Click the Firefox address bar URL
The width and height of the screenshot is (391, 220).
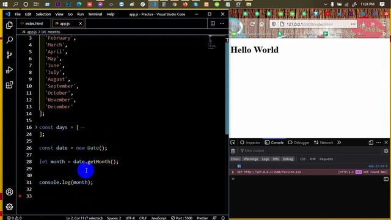pos(309,24)
